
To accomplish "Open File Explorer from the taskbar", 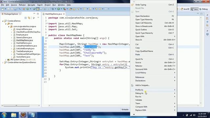I will pyautogui.click(x=13, y=115).
